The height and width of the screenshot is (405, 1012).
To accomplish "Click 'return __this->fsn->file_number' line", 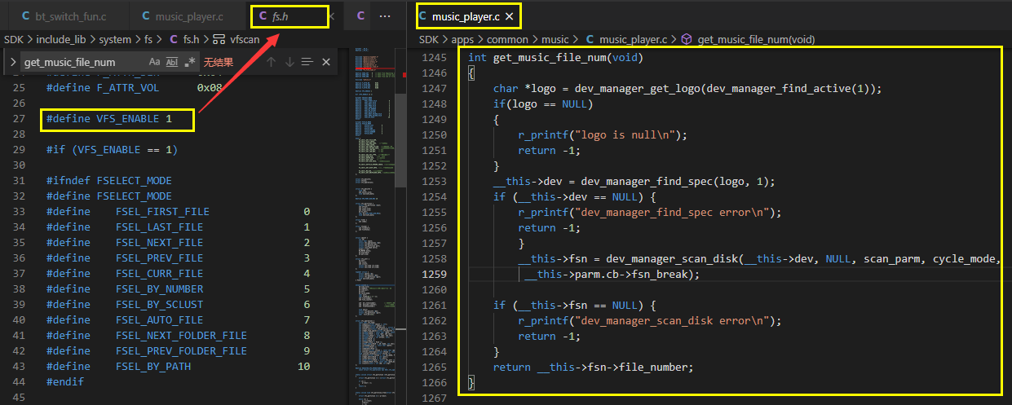I will 594,368.
